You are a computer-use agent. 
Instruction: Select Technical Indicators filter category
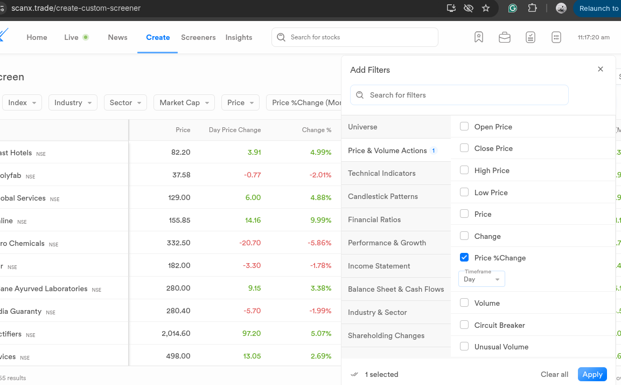point(382,173)
